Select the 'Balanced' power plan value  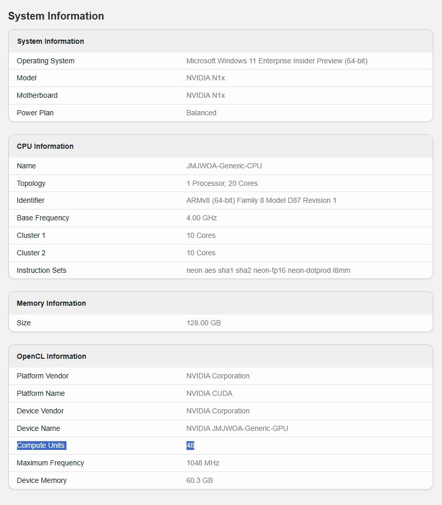[201, 113]
